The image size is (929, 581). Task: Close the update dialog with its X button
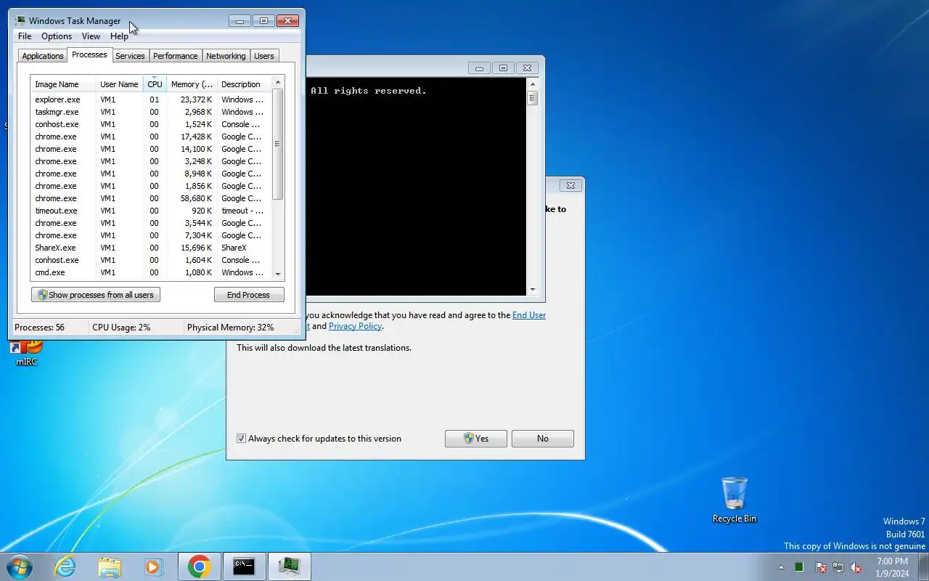tap(570, 185)
